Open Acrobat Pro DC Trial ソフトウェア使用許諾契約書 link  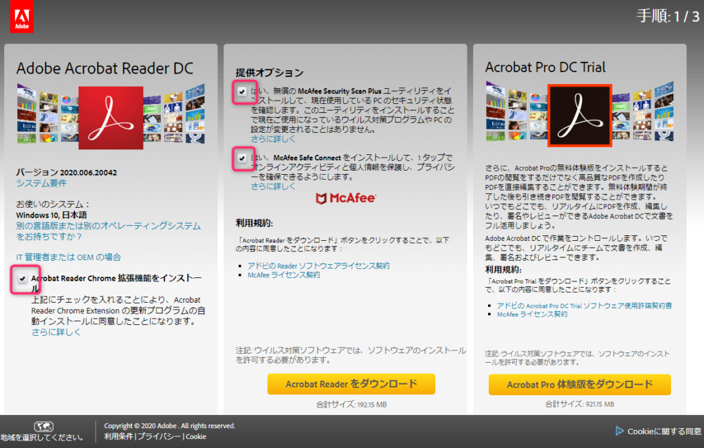(x=584, y=306)
